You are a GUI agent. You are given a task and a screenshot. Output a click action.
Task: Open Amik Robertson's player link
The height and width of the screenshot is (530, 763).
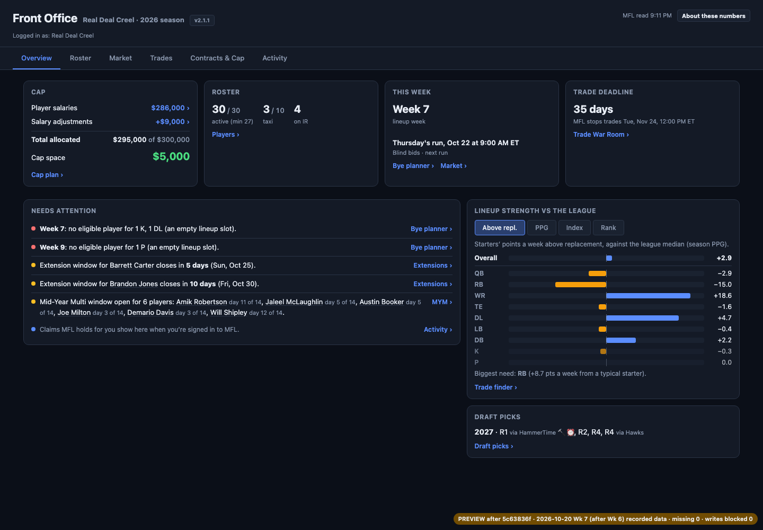[x=201, y=302]
